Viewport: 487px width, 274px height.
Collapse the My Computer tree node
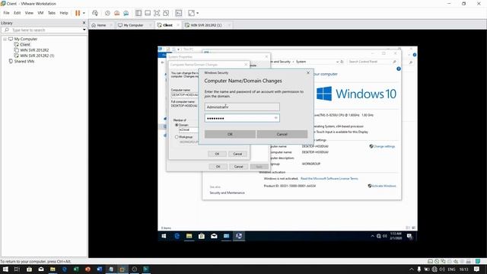click(x=5, y=39)
